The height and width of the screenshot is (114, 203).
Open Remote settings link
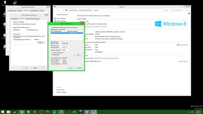[61, 21]
